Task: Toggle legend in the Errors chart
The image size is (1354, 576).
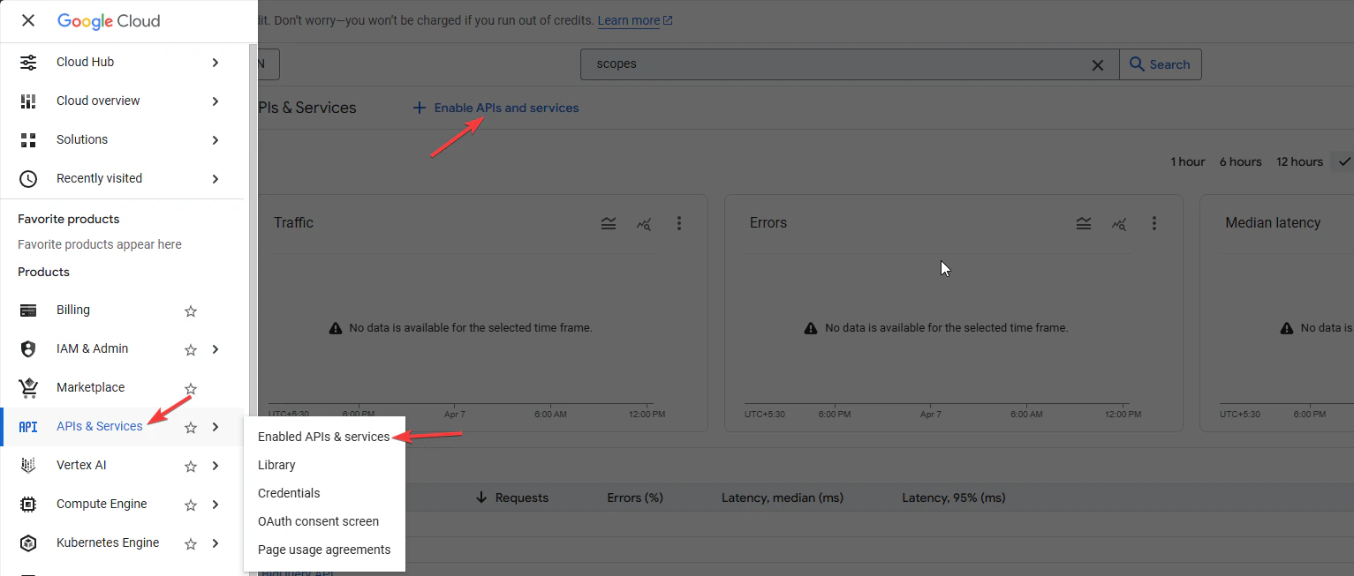Action: point(1084,224)
